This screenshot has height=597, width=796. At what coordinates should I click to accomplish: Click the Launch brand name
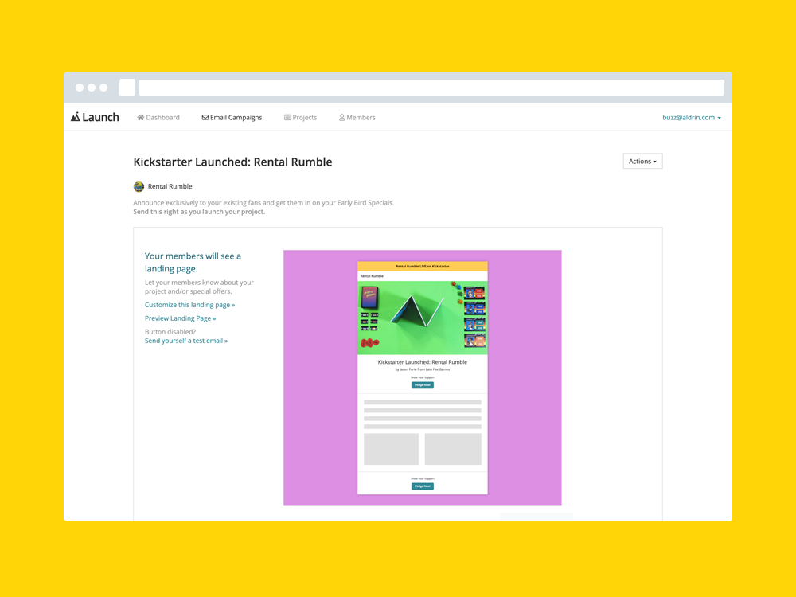100,117
